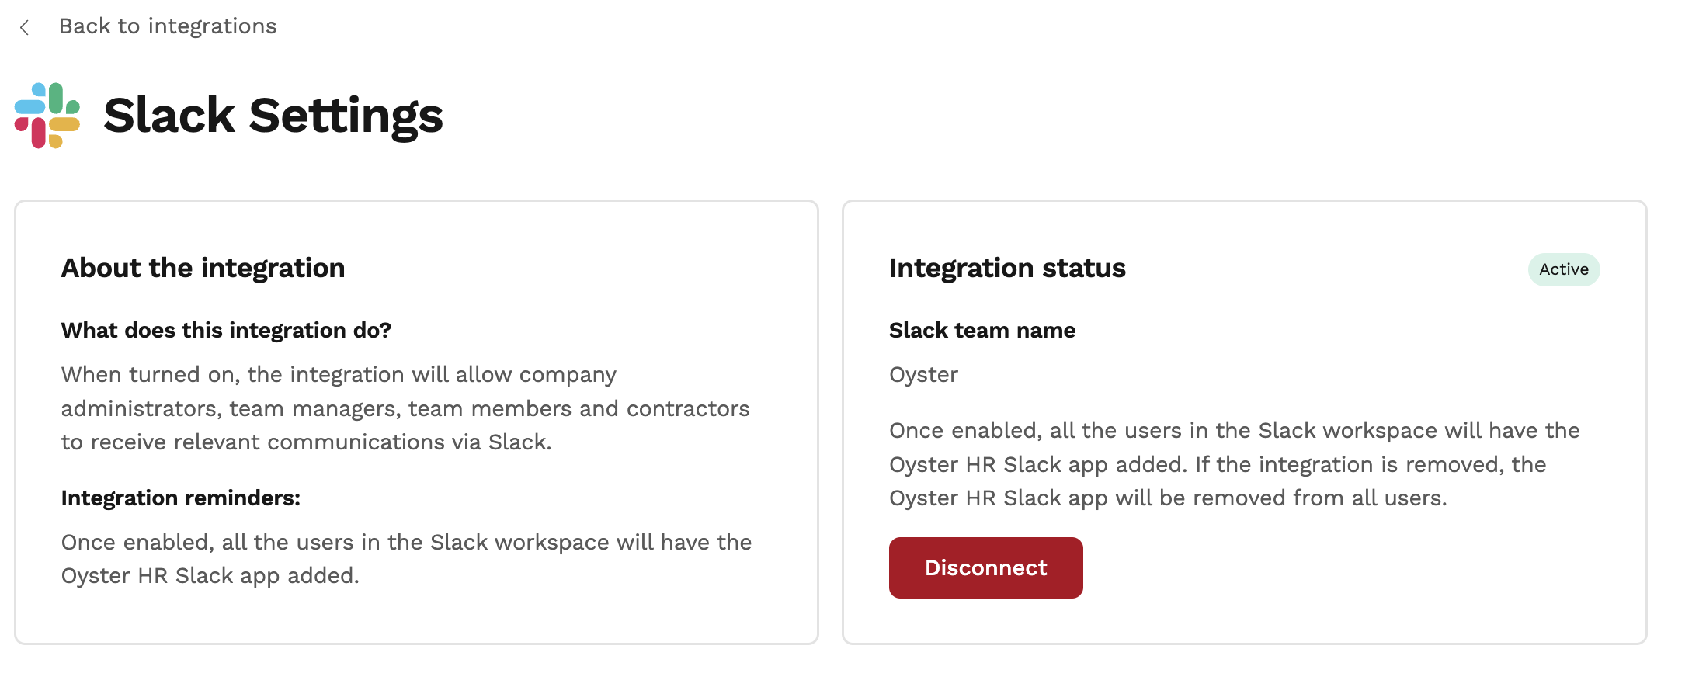
Task: Select the Slack Settings page title
Action: 273,116
